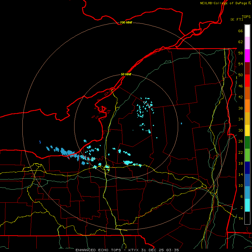Click the 'TOPS' legend title
The image size is (252, 252).
tap(246, 17)
